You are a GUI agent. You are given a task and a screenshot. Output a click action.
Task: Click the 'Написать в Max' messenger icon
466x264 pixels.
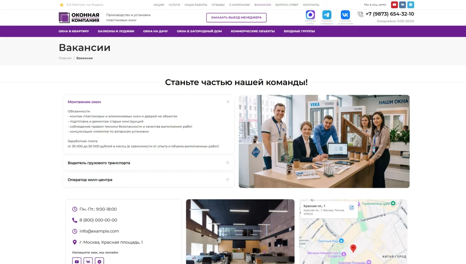310,15
